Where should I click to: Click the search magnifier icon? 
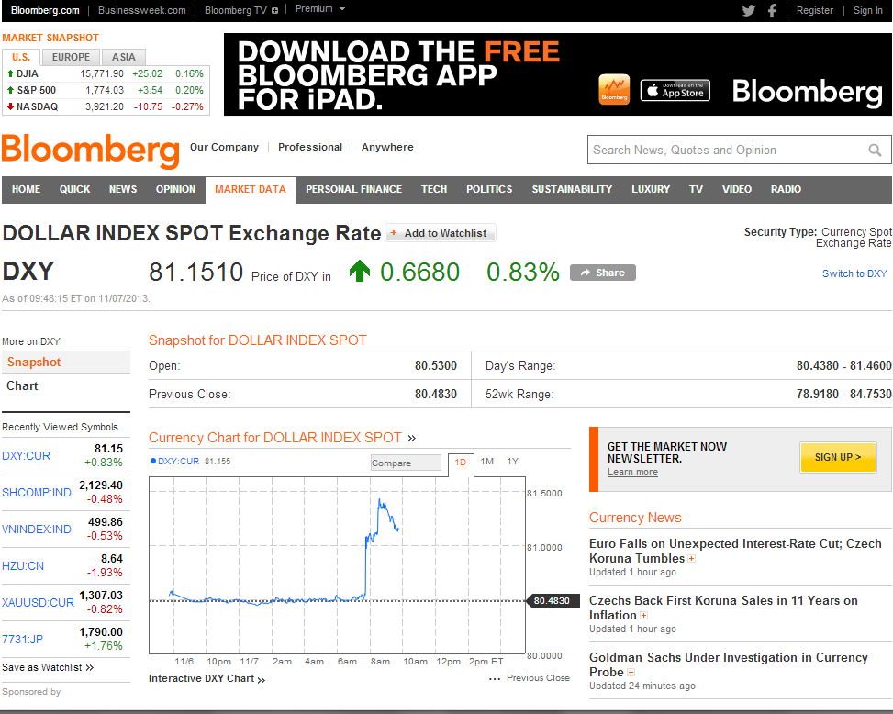pos(876,151)
